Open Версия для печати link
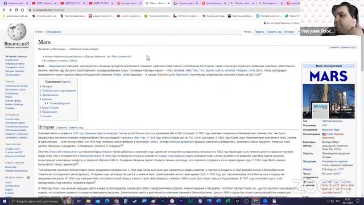Viewport: 364px width, 205px height. [15, 156]
